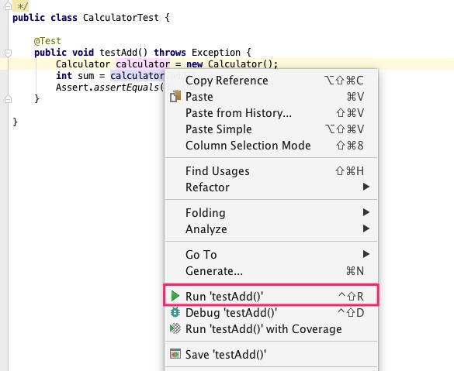Open the Analyze menu entry
This screenshot has height=371, width=454.
point(271,228)
